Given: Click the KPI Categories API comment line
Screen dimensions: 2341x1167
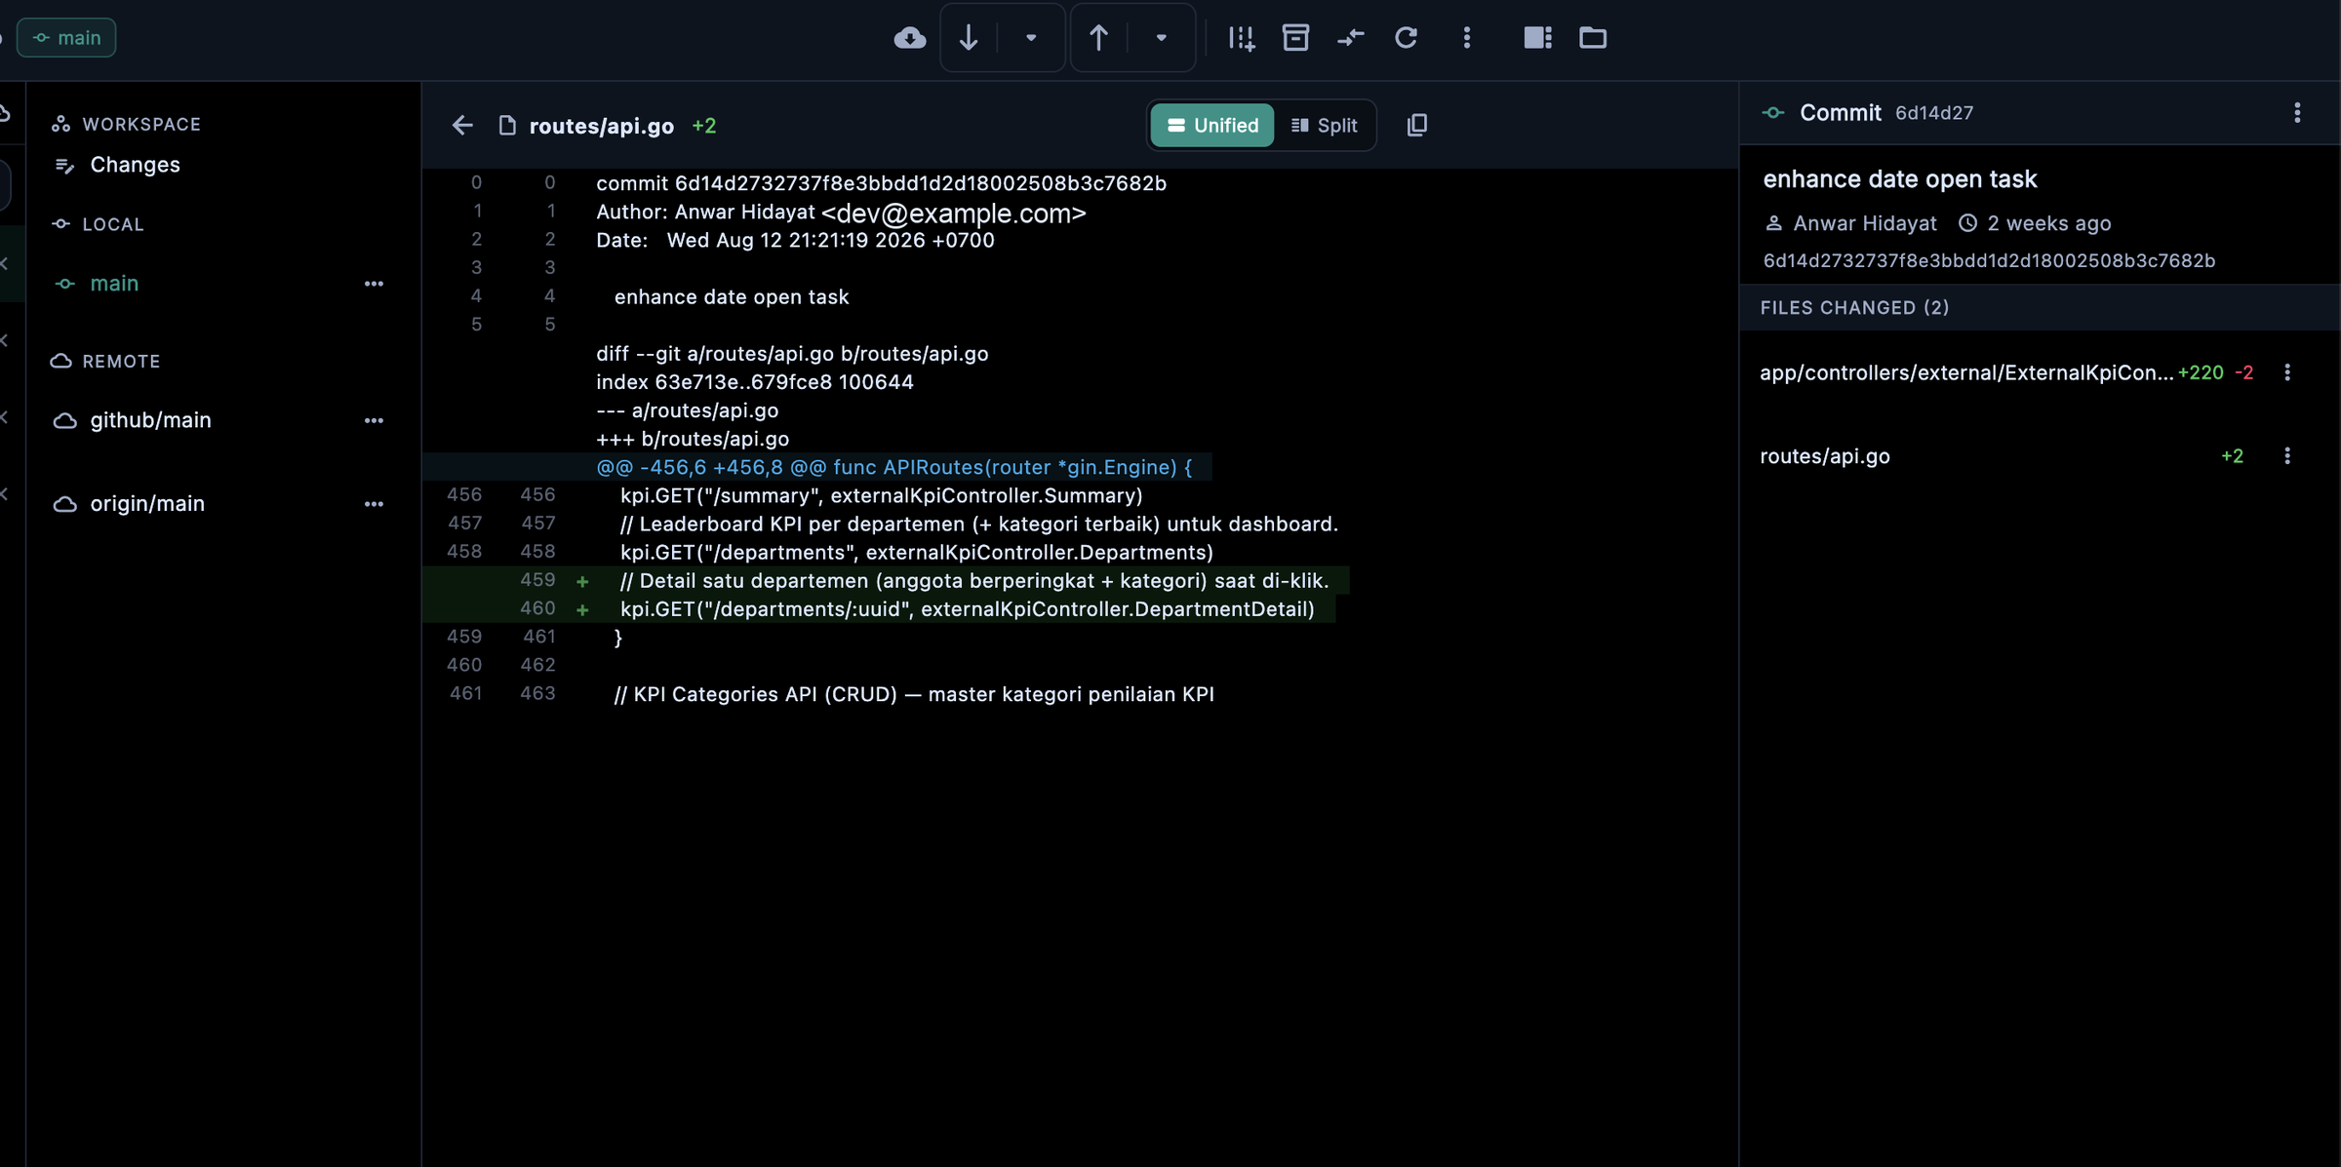Looking at the screenshot, I should [914, 694].
